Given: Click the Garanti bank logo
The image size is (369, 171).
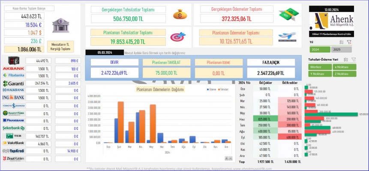Looking at the screenshot, I should point(12,83).
